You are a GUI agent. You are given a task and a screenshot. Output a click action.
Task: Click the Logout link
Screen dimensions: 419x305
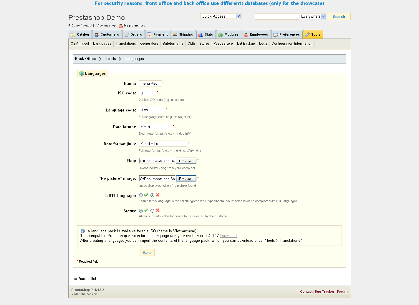tap(87, 26)
